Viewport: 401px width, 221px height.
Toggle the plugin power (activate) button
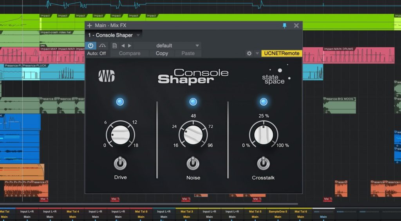click(x=90, y=46)
